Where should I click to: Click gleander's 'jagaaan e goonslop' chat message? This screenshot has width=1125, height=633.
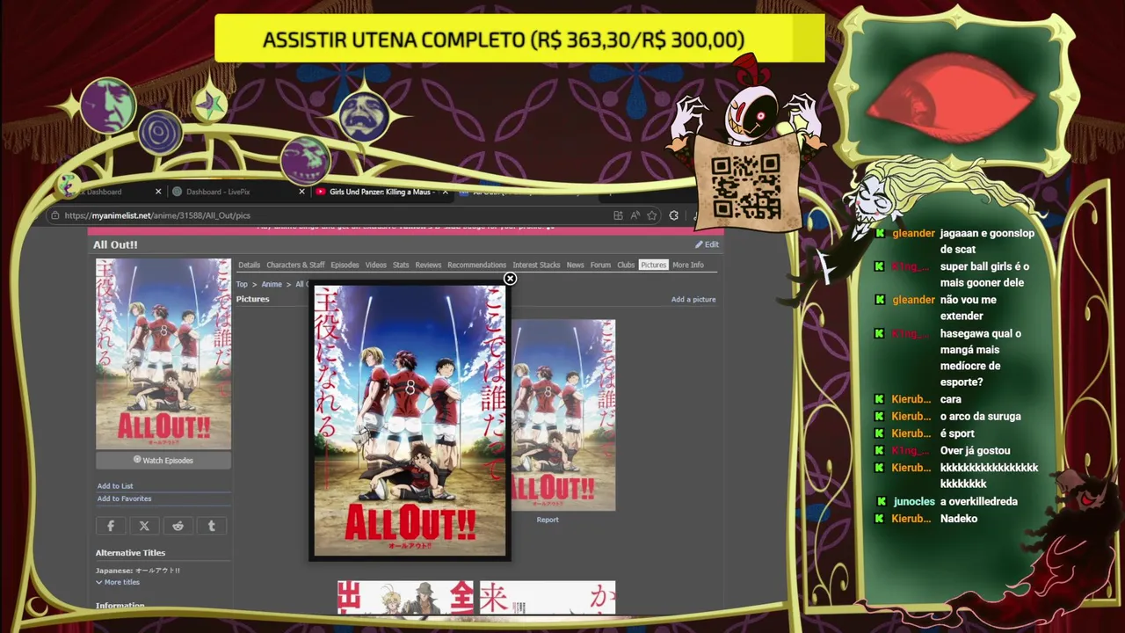(987, 241)
